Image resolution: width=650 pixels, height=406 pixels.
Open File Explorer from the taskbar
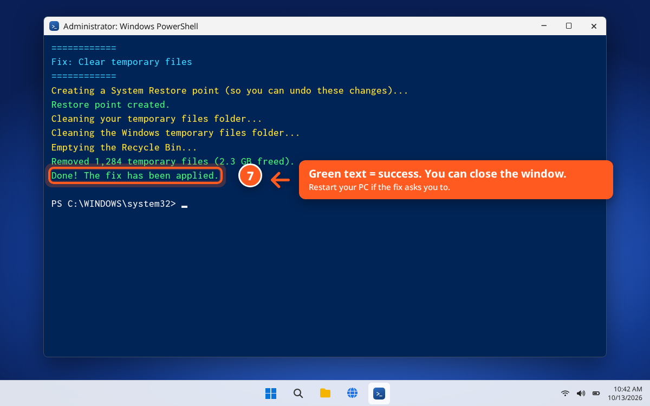tap(325, 394)
